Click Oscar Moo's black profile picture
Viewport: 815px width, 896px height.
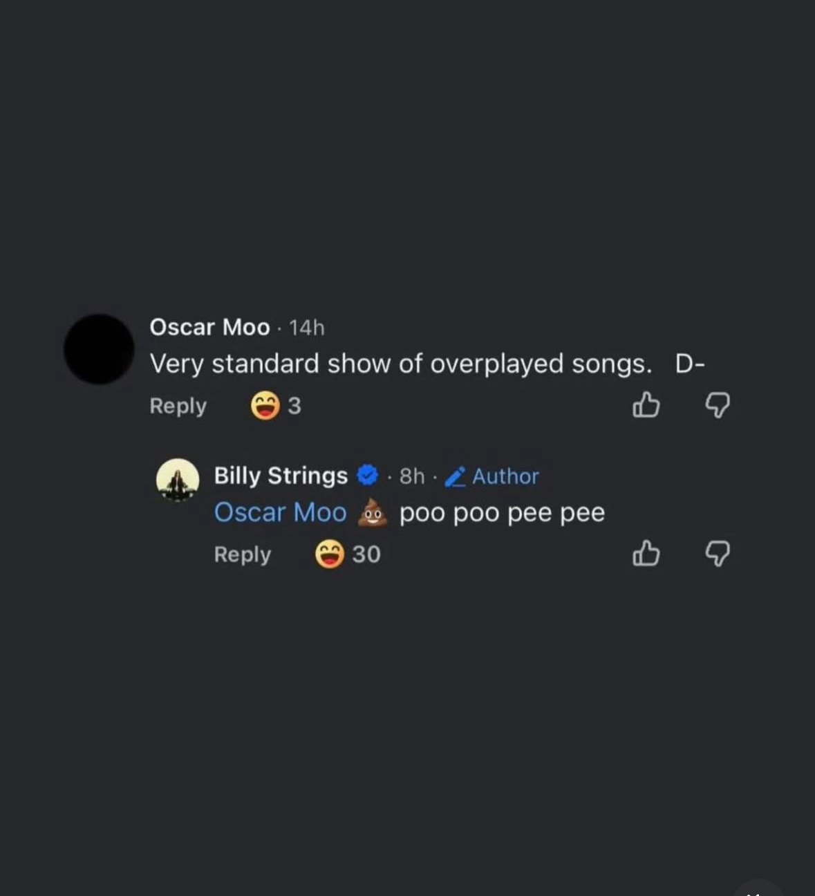(x=99, y=349)
